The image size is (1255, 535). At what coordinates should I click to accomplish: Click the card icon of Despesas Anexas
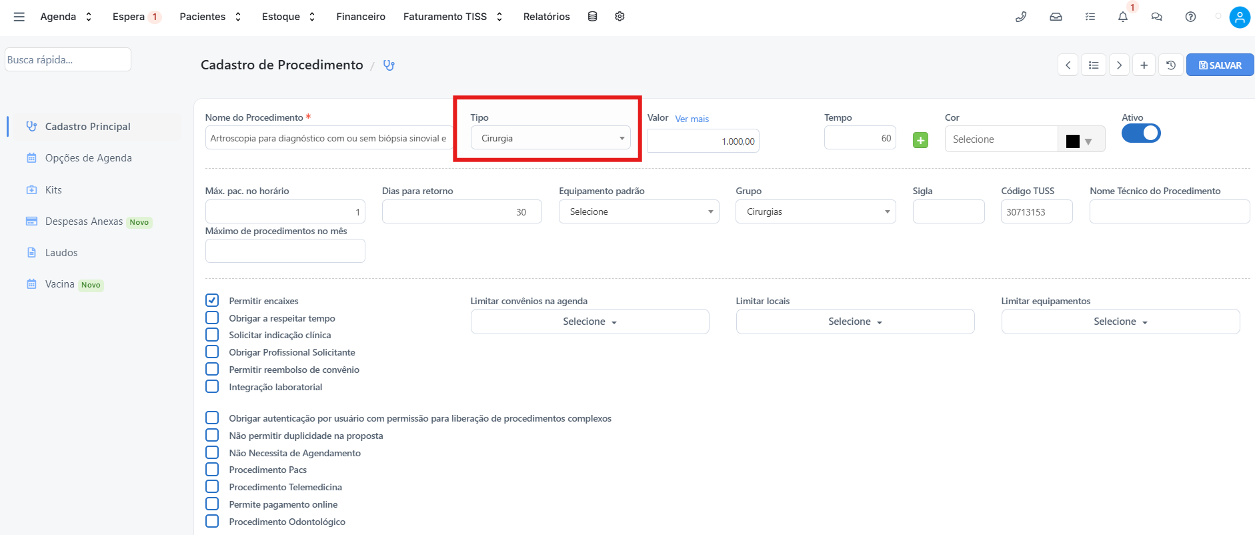click(31, 221)
